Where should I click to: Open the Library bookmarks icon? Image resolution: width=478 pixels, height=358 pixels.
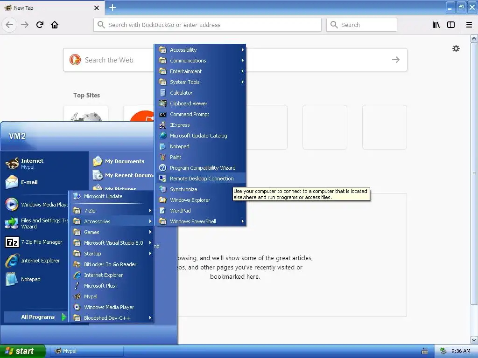pos(436,25)
